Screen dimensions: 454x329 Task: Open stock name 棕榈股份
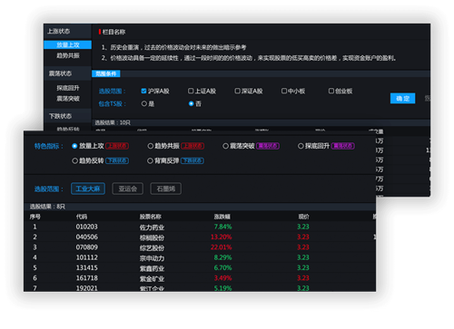tap(152, 237)
